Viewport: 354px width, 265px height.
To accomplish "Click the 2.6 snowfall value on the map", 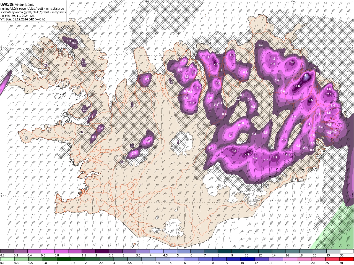I will pyautogui.click(x=298, y=86).
